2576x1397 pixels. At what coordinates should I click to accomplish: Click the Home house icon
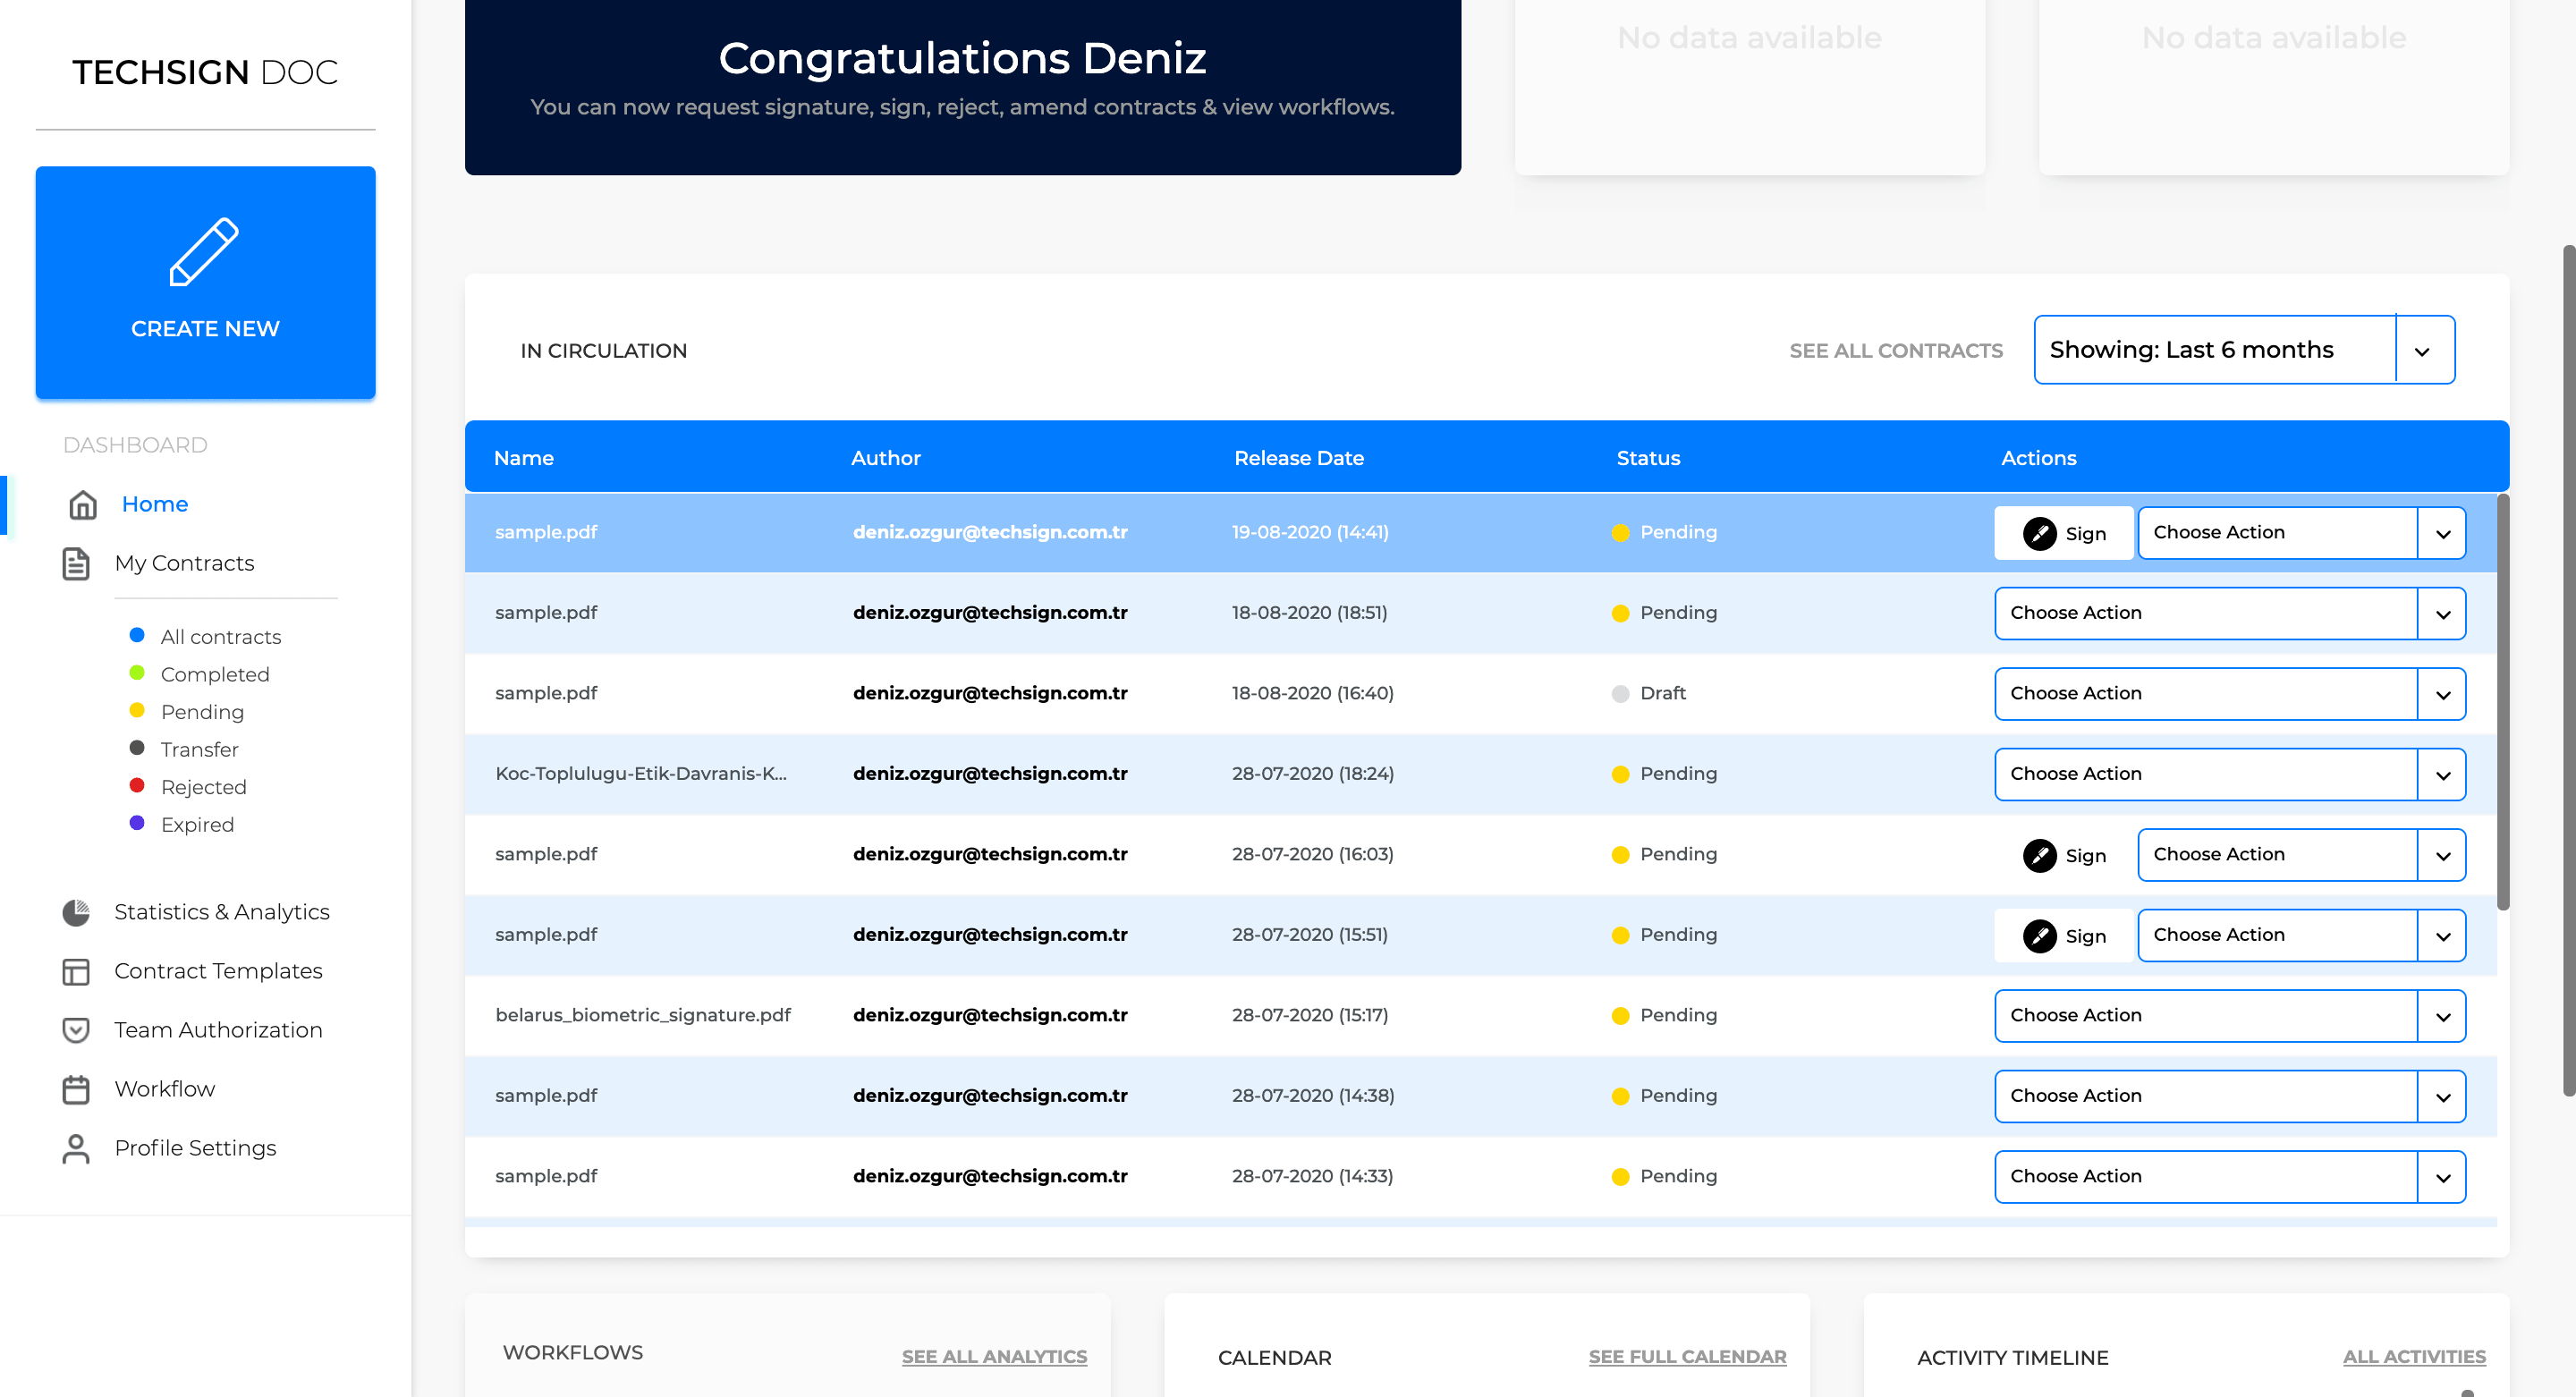coord(83,505)
